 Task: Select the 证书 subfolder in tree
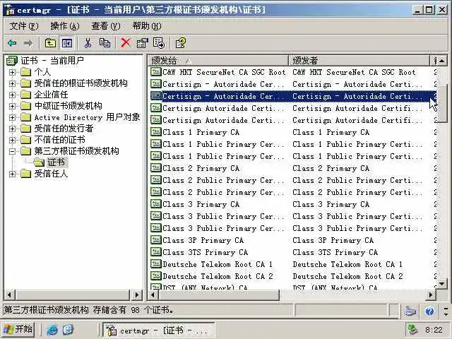click(56, 162)
